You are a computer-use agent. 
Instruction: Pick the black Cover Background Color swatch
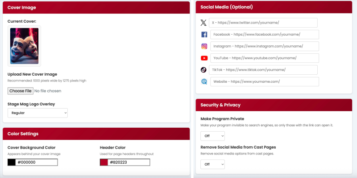point(12,162)
